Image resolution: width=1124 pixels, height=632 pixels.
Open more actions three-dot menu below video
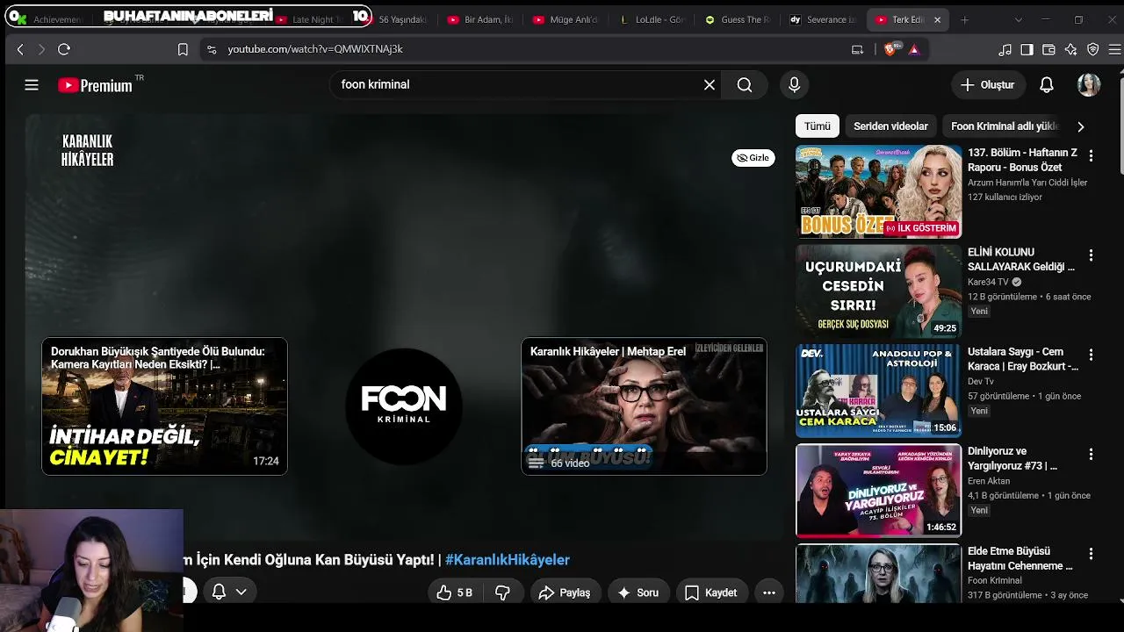pos(769,592)
